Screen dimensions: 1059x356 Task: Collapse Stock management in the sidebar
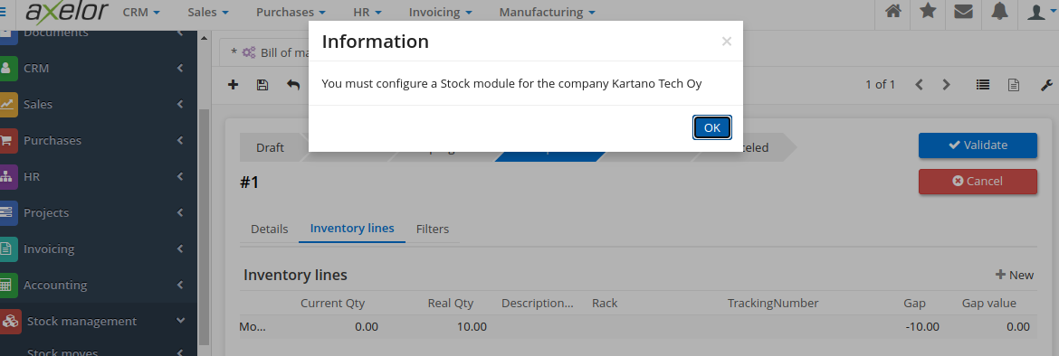(99, 321)
